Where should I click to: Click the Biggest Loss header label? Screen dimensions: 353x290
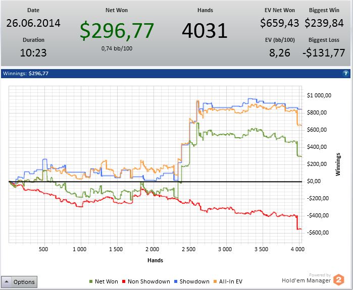pyautogui.click(x=324, y=40)
